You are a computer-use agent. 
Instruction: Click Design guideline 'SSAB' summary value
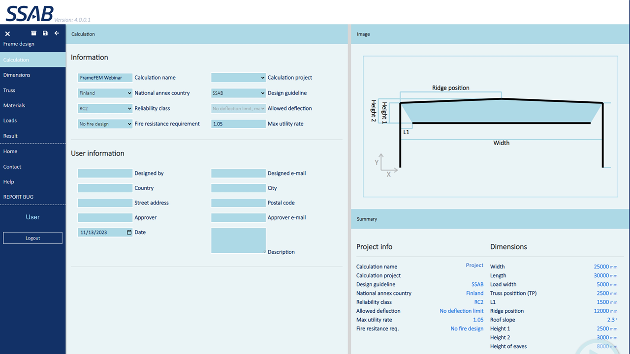click(477, 285)
